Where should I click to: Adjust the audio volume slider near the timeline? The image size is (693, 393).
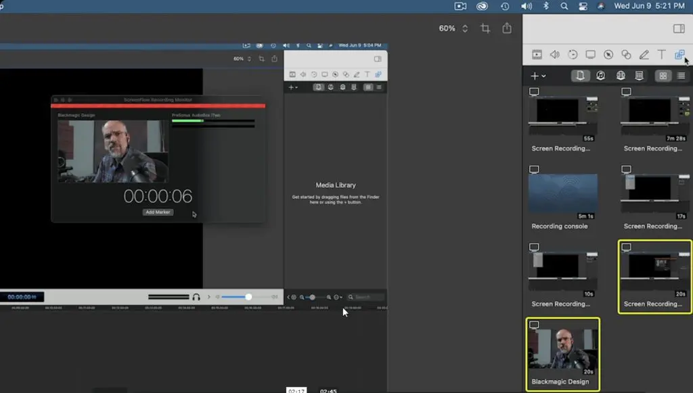pyautogui.click(x=248, y=296)
